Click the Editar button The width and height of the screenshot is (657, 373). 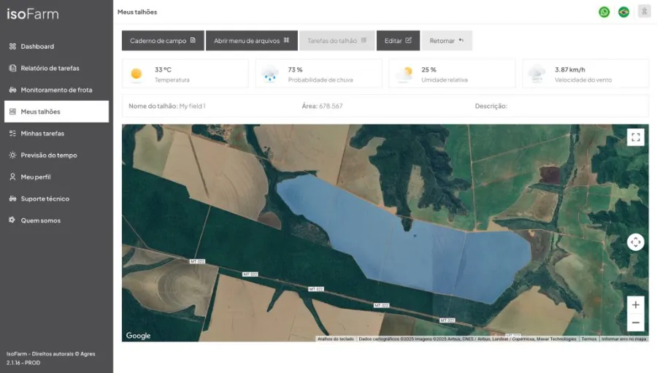click(398, 41)
